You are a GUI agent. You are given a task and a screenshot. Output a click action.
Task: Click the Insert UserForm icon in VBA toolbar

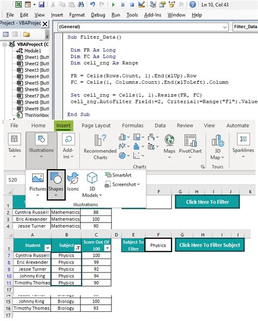pyautogui.click(x=28, y=4)
